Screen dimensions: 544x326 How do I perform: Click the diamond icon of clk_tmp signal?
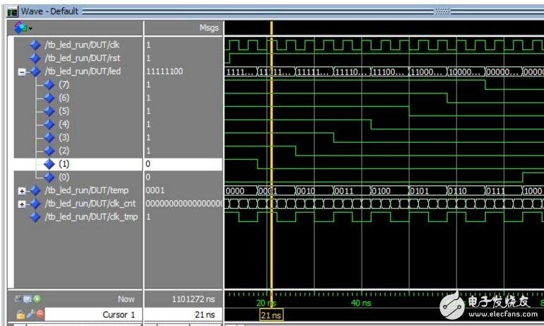click(35, 216)
